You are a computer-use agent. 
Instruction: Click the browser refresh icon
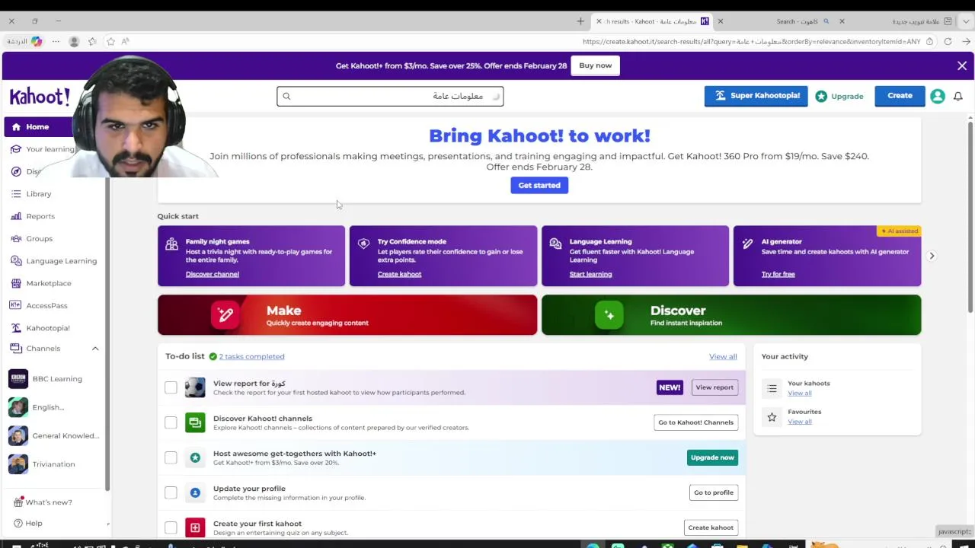click(948, 42)
